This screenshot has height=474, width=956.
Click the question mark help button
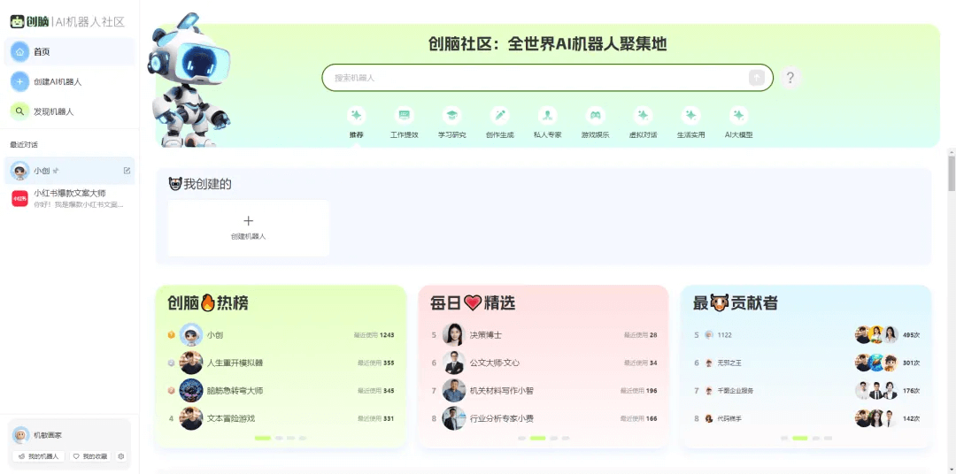point(790,77)
